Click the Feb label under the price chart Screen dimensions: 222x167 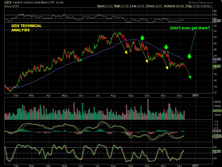16,95
